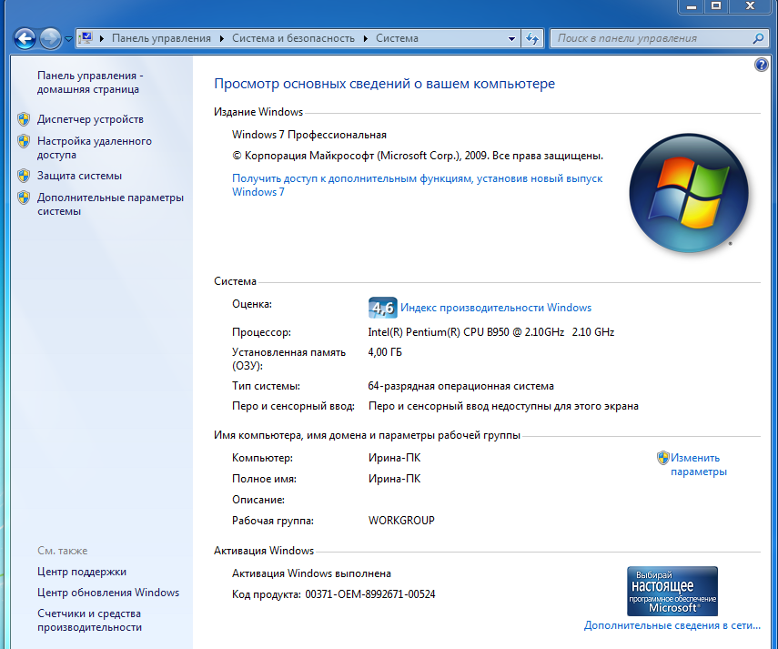Screen dimensions: 778x649
Task: Open Настройка удаленного доступа
Action: pyautogui.click(x=95, y=147)
